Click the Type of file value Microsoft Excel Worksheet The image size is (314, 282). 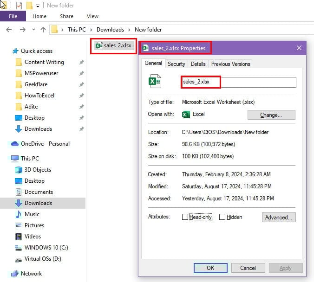click(218, 102)
